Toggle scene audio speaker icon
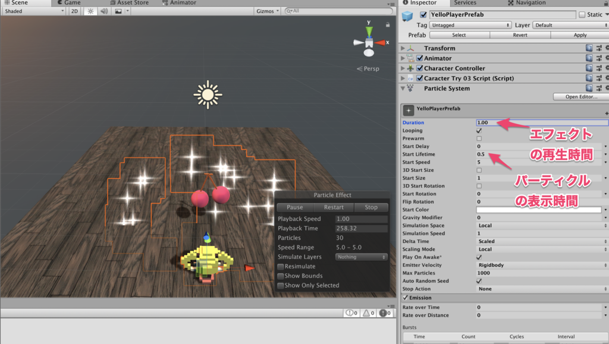 (104, 11)
